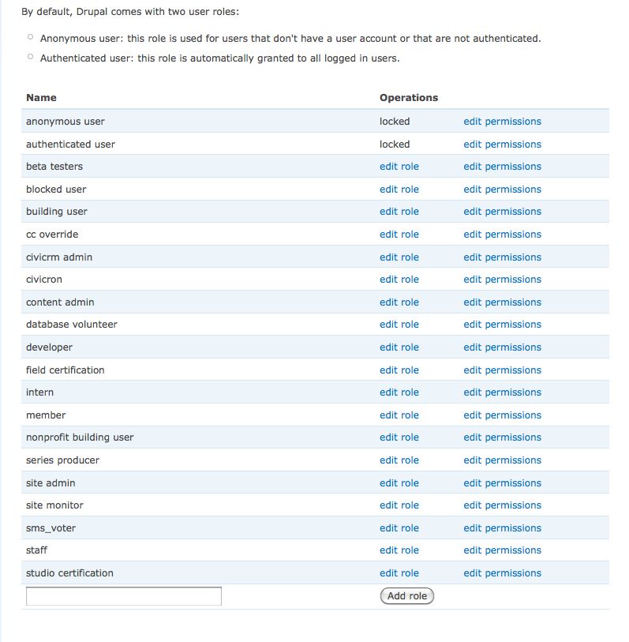The width and height of the screenshot is (629, 642).
Task: Edit permissions for anonymous user
Action: pyautogui.click(x=502, y=122)
